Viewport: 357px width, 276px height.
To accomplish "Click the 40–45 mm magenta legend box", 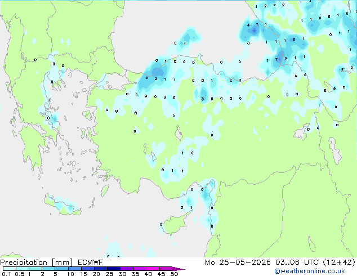I will [153, 269].
